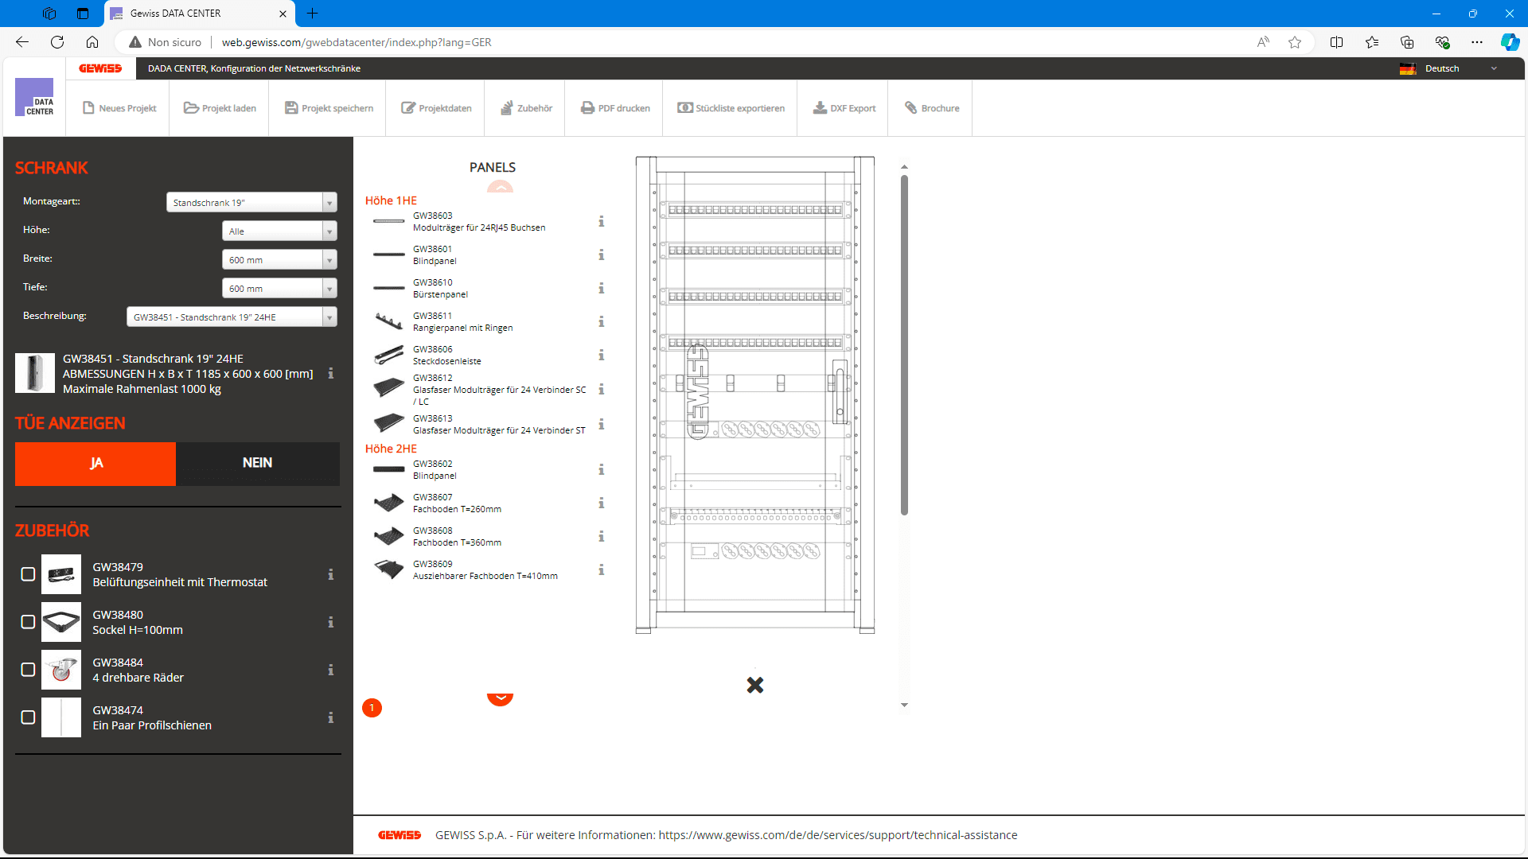Check GW38474 Ein Paar Profilschienen
Image resolution: width=1528 pixels, height=859 pixels.
(x=28, y=717)
